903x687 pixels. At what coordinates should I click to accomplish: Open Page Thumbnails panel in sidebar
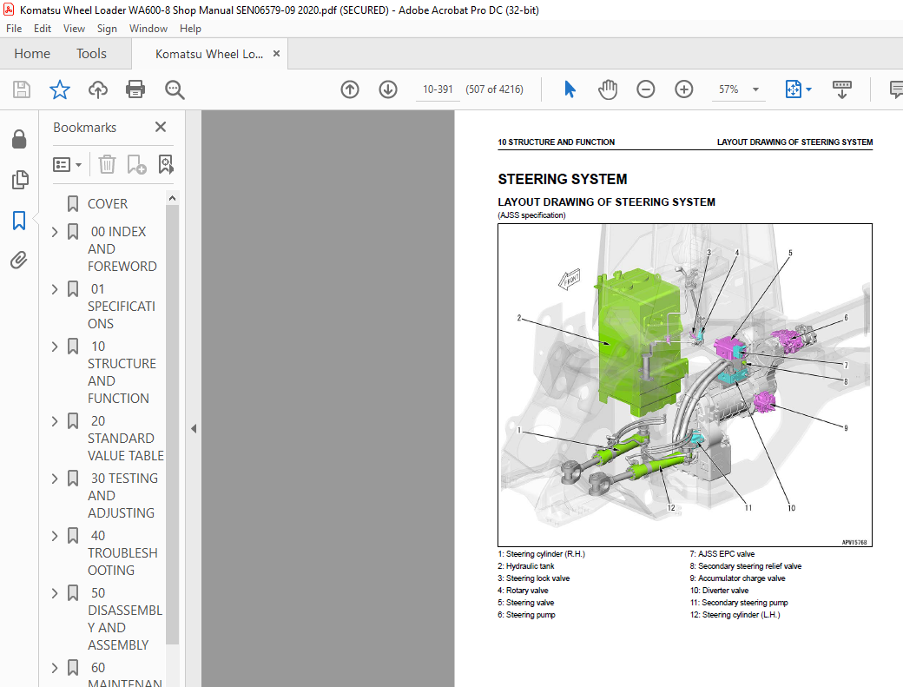click(19, 180)
